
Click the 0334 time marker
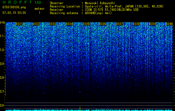tap(69, 24)
